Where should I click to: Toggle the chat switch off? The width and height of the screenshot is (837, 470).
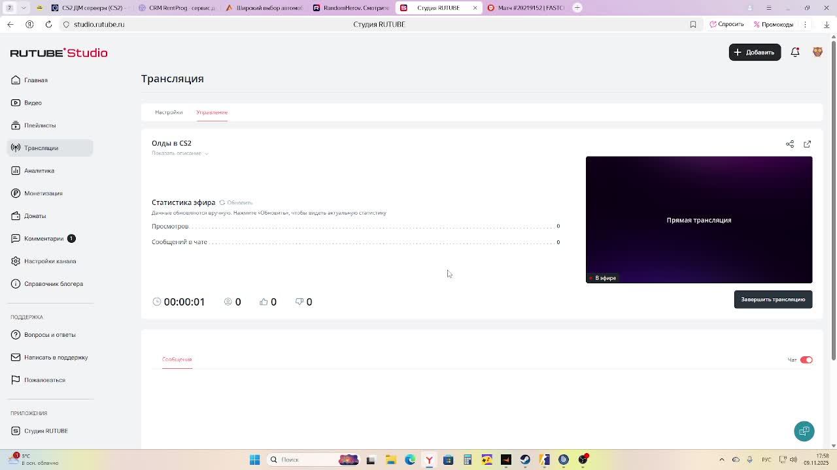(x=806, y=360)
